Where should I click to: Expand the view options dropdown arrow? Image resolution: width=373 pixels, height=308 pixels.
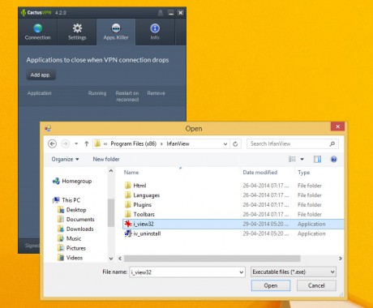(302, 159)
